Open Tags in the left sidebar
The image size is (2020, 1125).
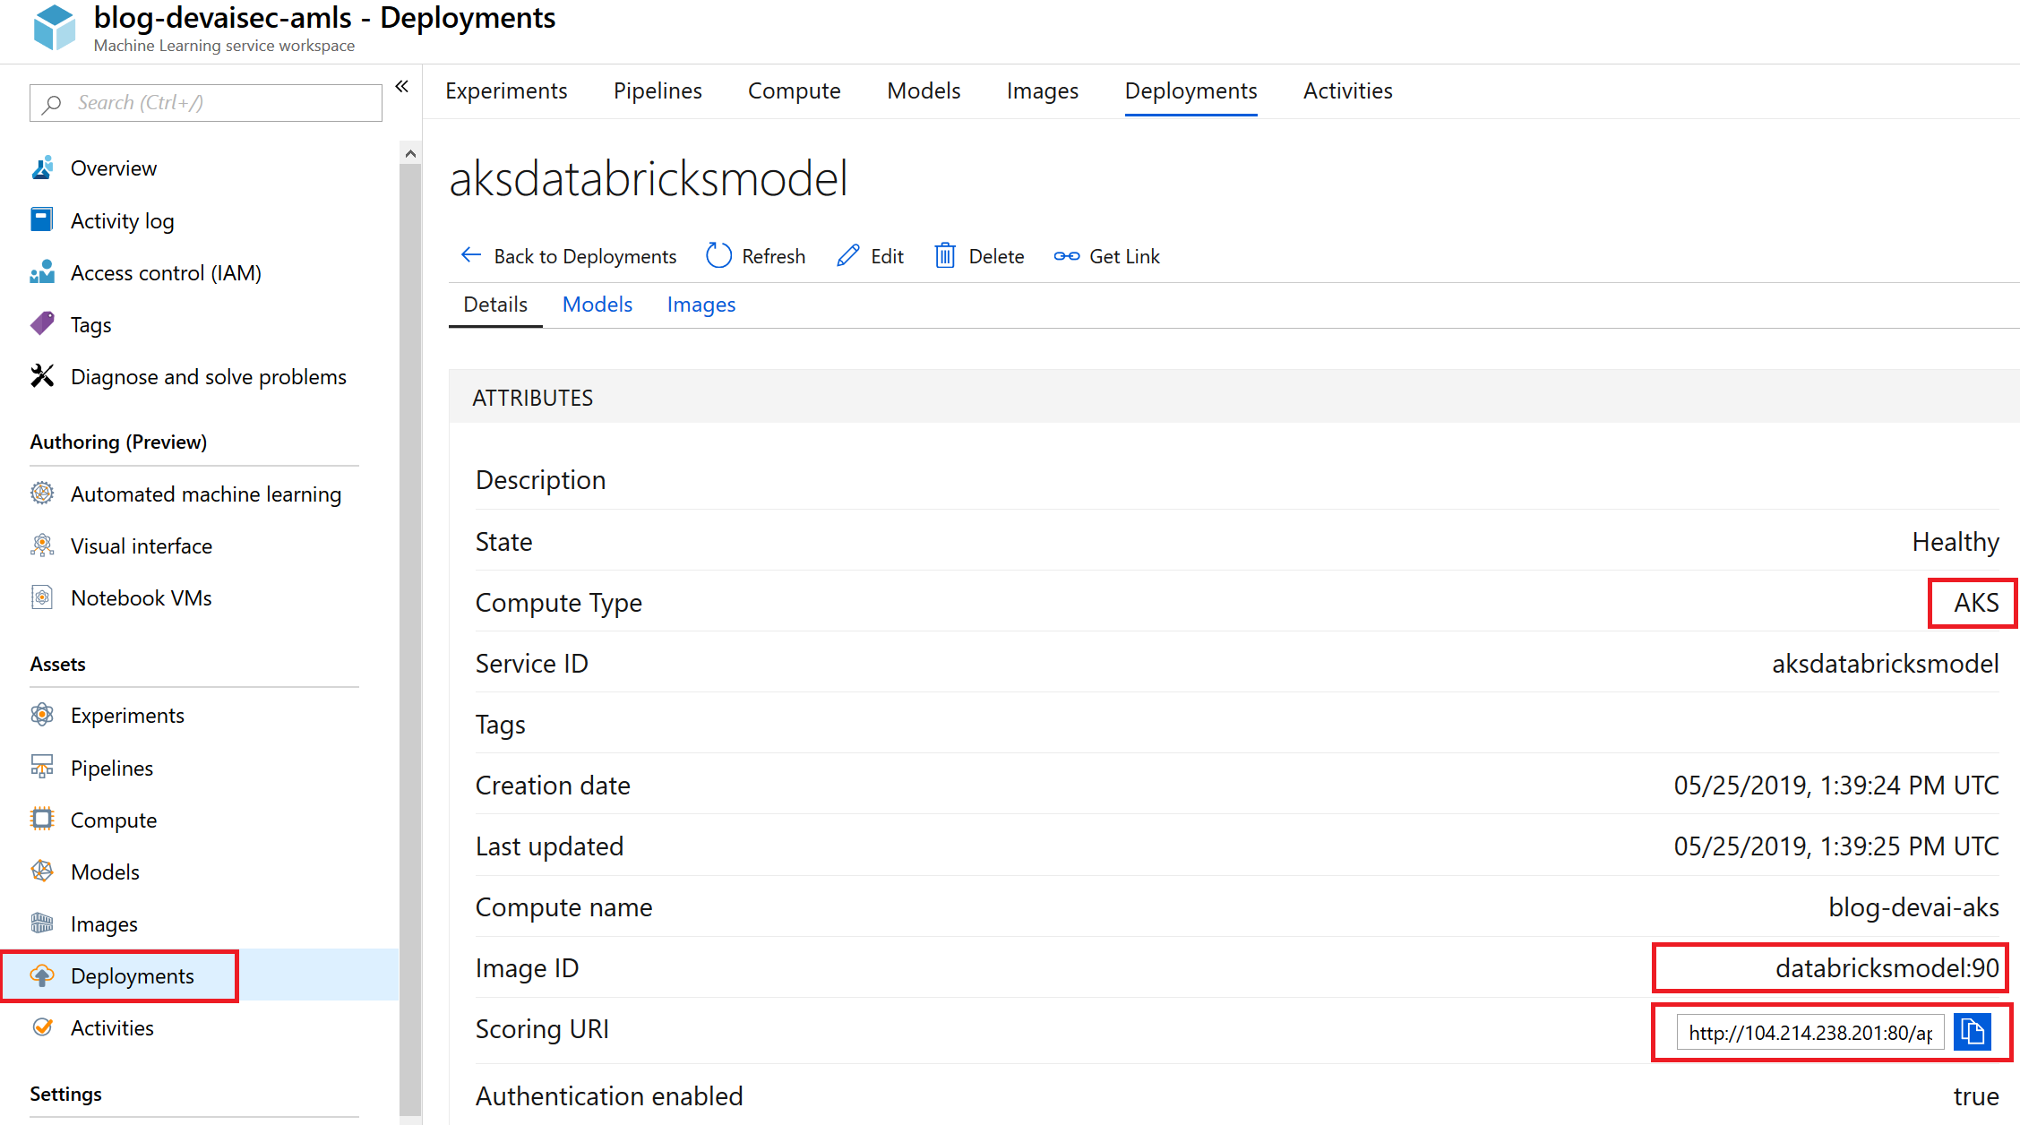pyautogui.click(x=90, y=324)
